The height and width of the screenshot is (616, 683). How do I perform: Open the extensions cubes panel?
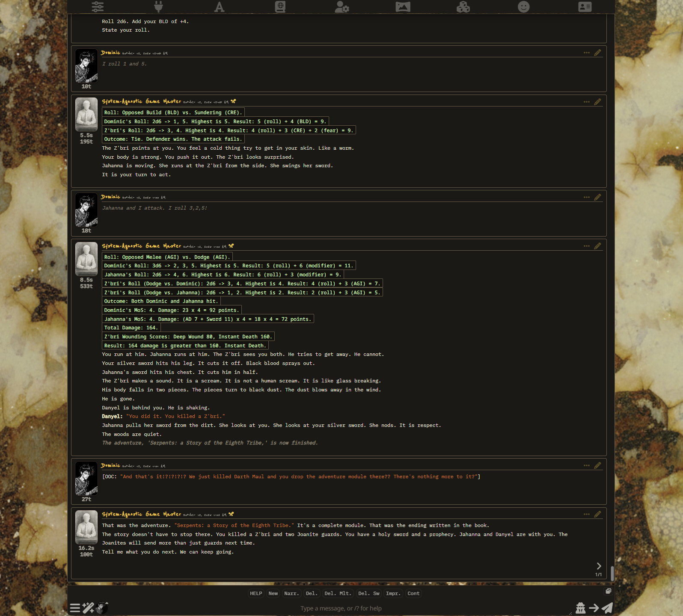click(x=463, y=6)
